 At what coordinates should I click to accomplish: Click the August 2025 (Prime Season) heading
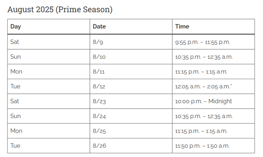60,9
